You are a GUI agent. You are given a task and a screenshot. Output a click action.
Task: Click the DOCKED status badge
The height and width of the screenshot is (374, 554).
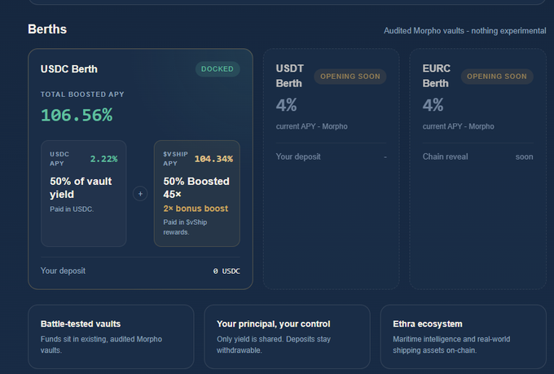click(x=218, y=69)
